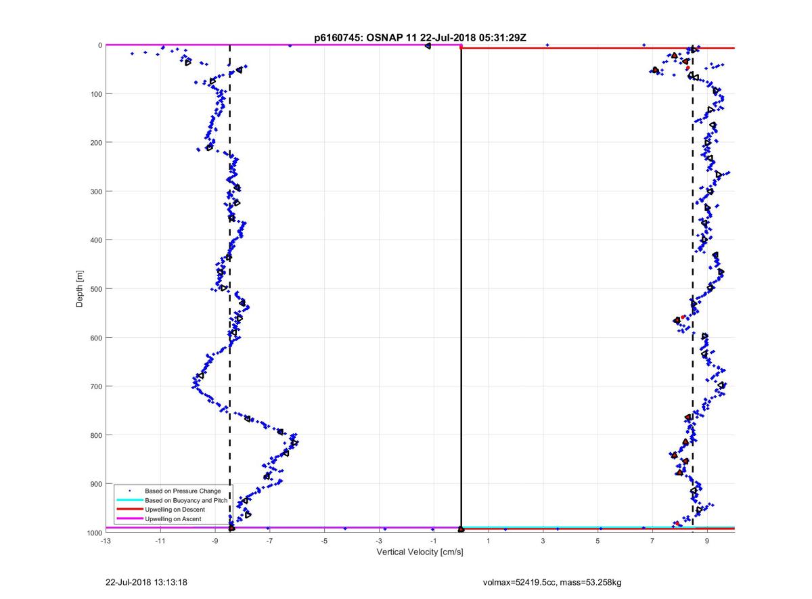Viewport: 812px width, 599px height.
Task: Click depth tick label '100'
Action: pyautogui.click(x=95, y=93)
